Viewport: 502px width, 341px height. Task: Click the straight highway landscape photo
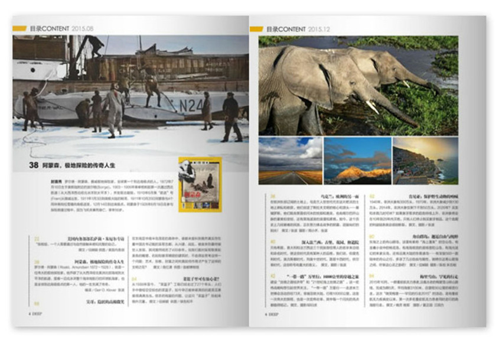click(x=290, y=160)
